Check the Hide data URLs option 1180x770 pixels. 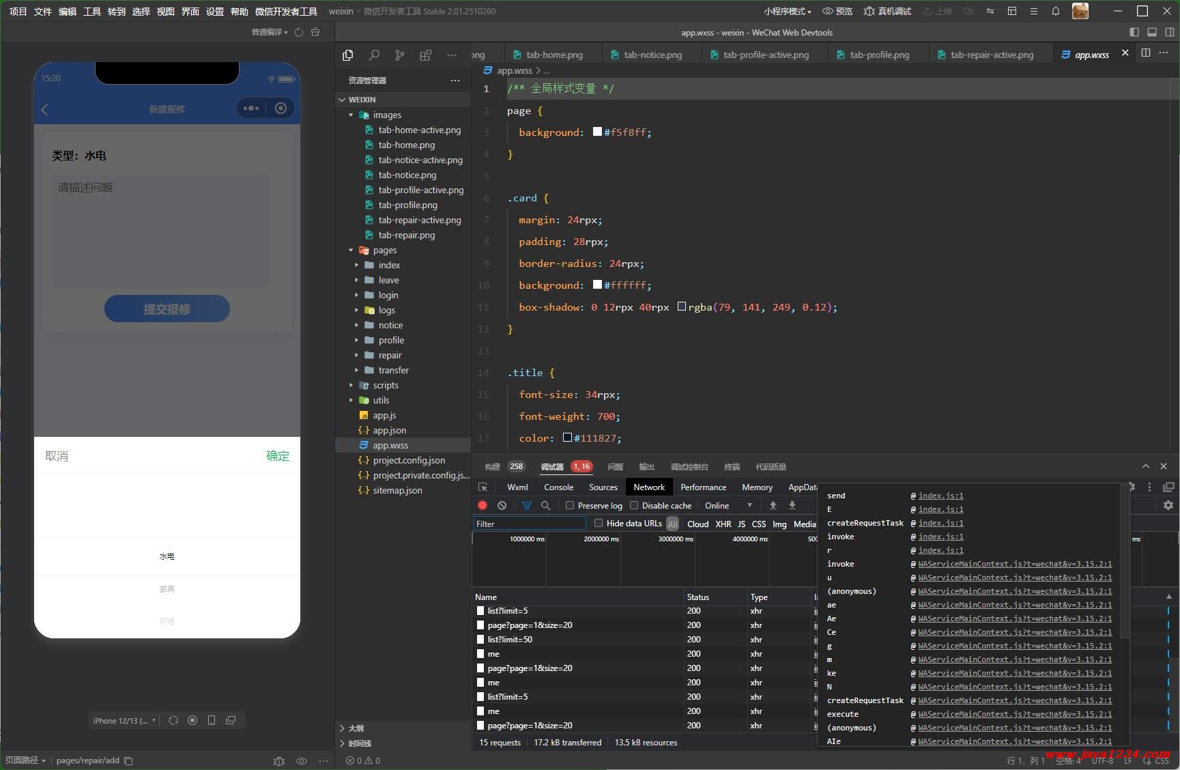tap(599, 523)
